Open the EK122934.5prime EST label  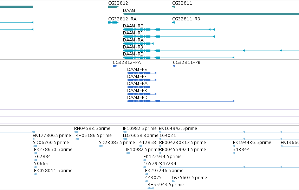point(162,157)
